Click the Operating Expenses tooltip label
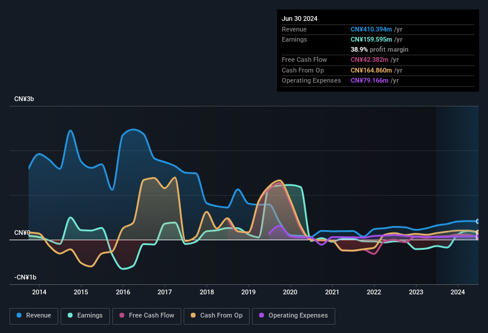Image resolution: width=488 pixels, height=333 pixels. coord(311,81)
